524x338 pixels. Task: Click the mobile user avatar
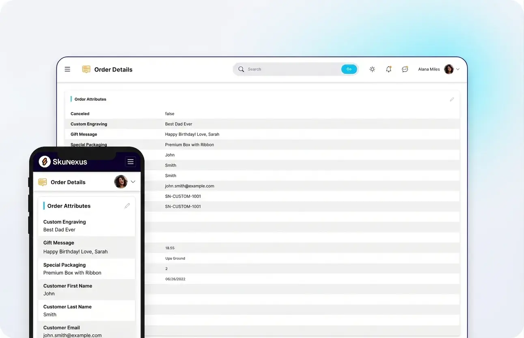[121, 182]
